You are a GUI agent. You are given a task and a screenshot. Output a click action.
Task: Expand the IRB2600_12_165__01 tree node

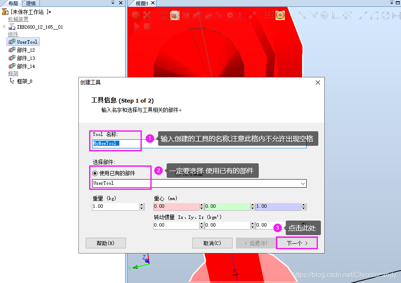click(4, 27)
